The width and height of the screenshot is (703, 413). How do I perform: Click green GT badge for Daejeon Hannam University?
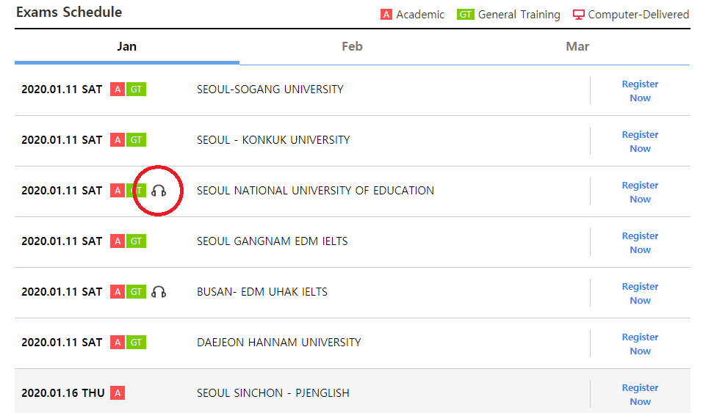[137, 343]
